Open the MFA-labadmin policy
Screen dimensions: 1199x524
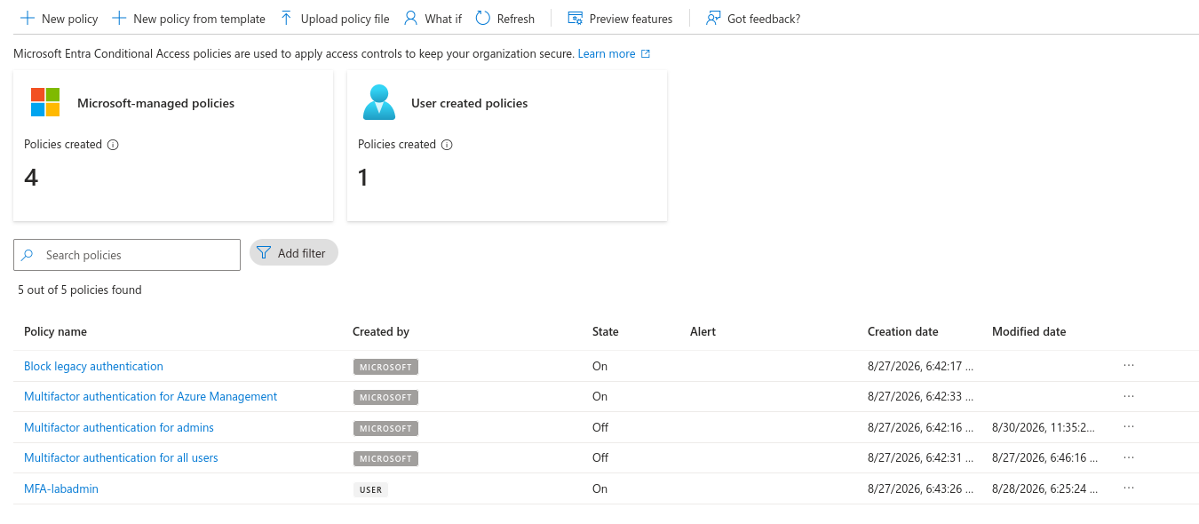tap(61, 488)
